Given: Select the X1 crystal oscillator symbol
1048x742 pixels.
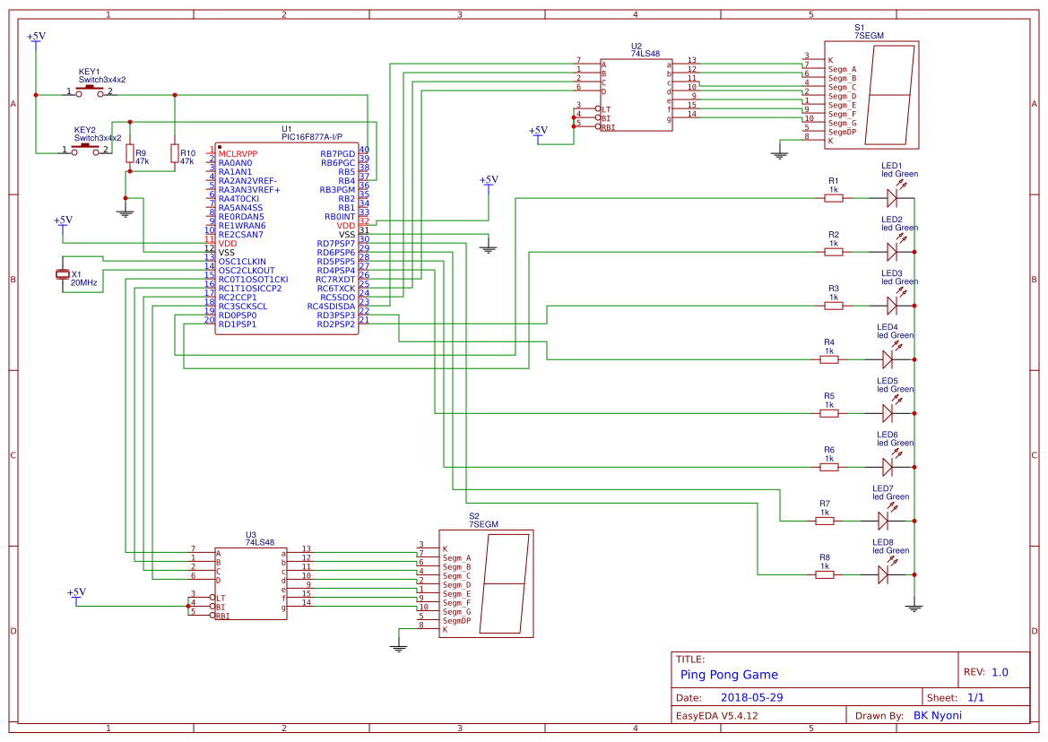Looking at the screenshot, I should pos(62,274).
